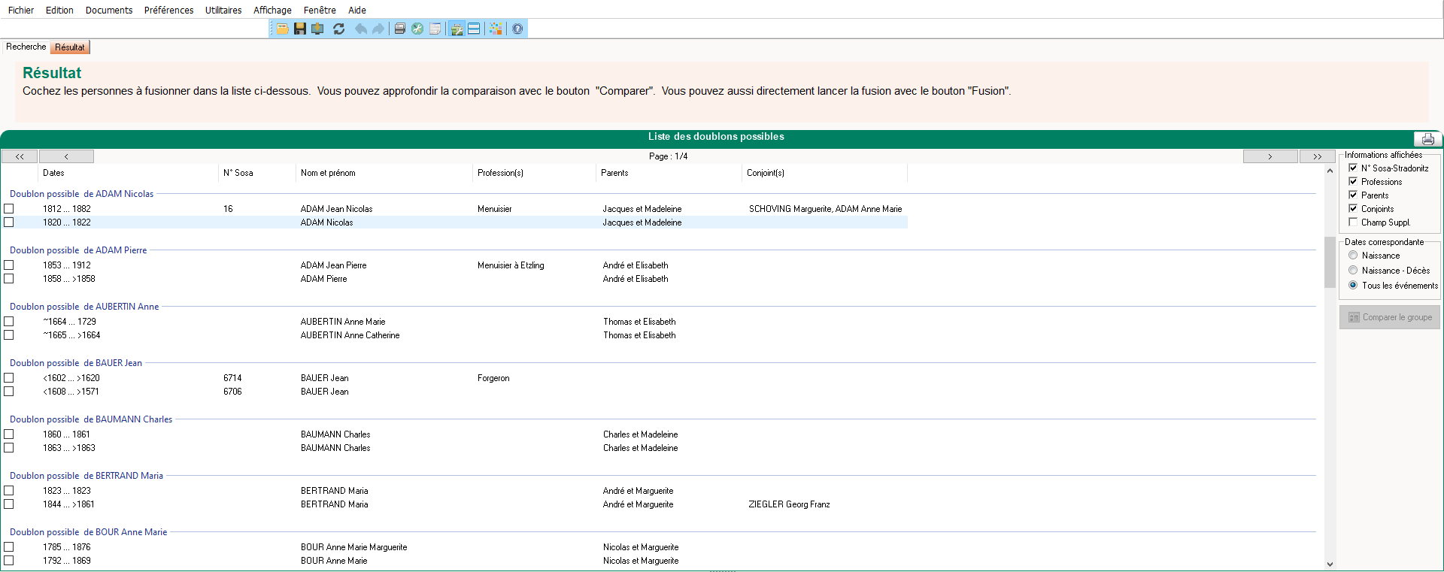
Task: Check the ADAM Jean Pierre row checkbox
Action: [x=9, y=265]
